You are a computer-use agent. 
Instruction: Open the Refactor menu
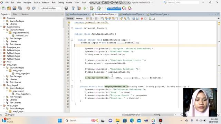(x=46, y=2)
